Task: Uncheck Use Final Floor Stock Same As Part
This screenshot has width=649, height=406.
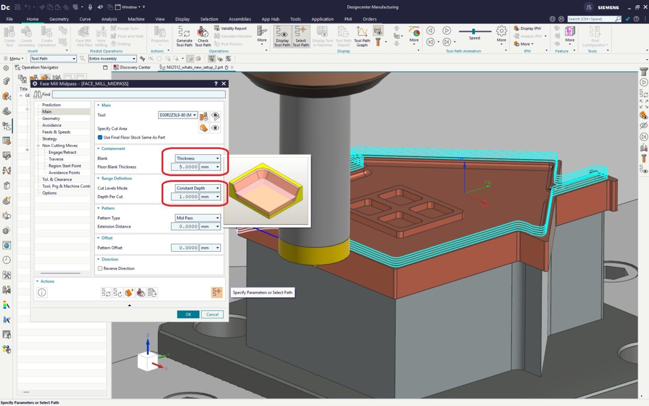Action: [100, 138]
